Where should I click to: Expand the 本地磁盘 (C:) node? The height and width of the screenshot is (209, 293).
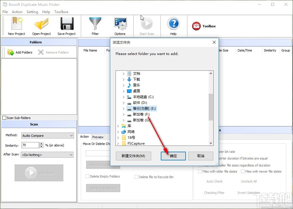coord(123,97)
